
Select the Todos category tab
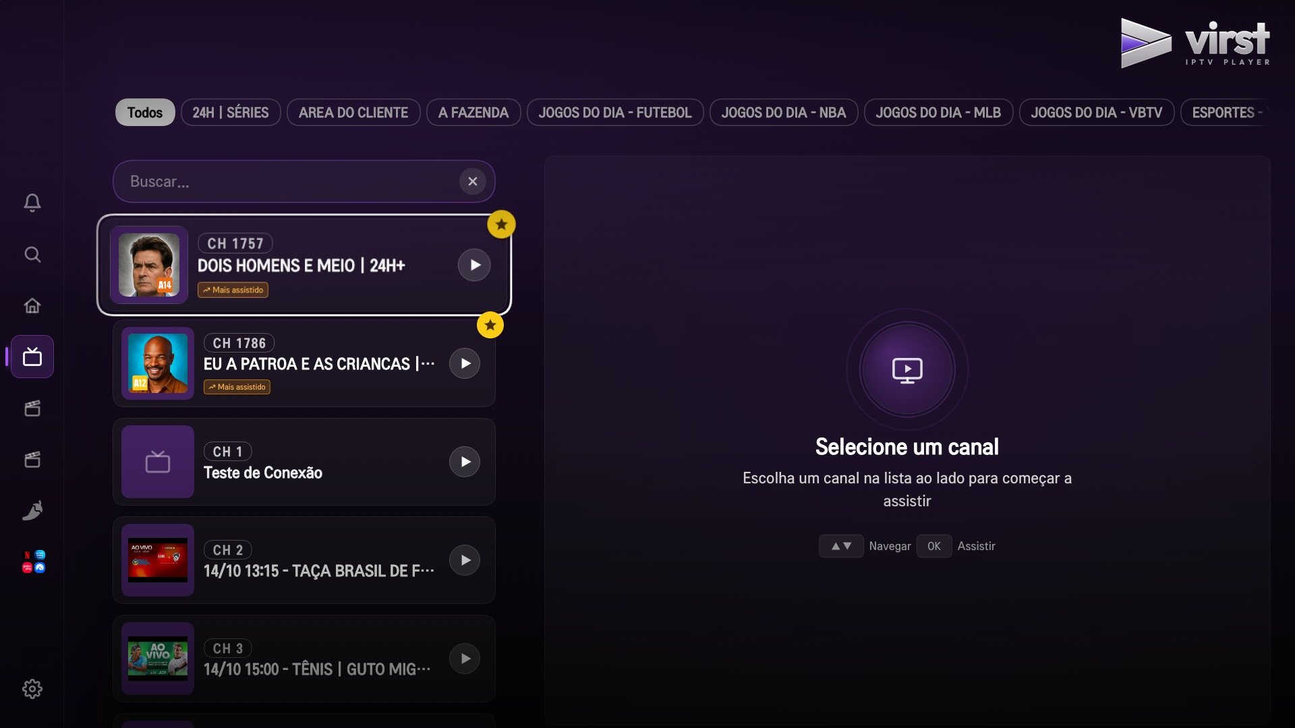(145, 113)
